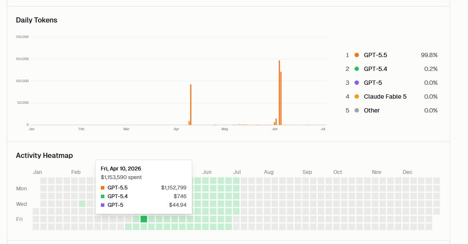Click the green GPT-5.4 legend dot
Viewport: 468px width, 244px height.
coord(357,69)
